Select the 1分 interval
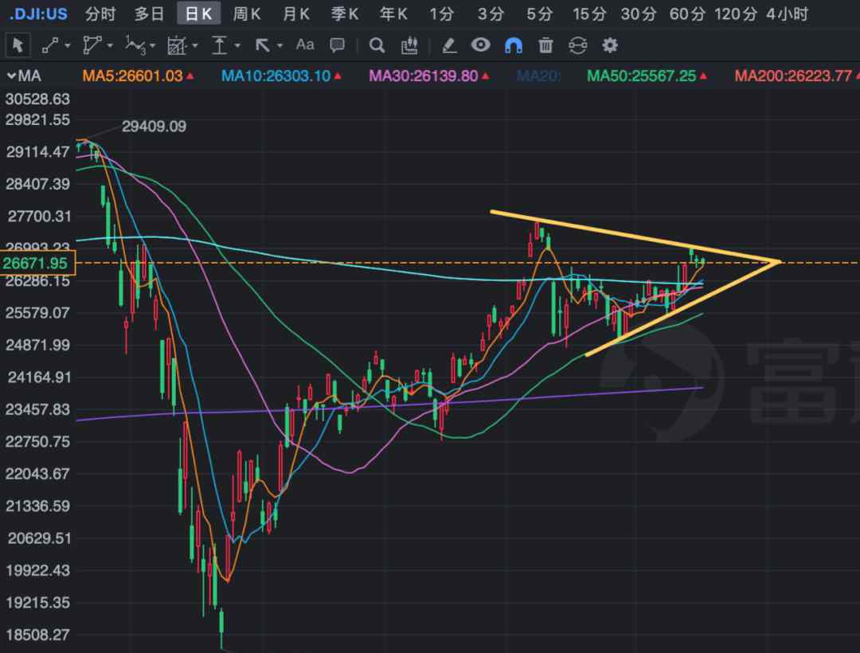The image size is (860, 653). click(441, 14)
